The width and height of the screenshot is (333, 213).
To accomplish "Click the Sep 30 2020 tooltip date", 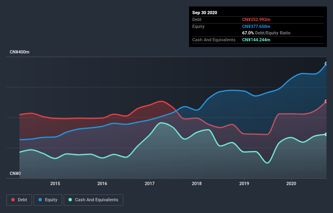I will tap(205, 13).
